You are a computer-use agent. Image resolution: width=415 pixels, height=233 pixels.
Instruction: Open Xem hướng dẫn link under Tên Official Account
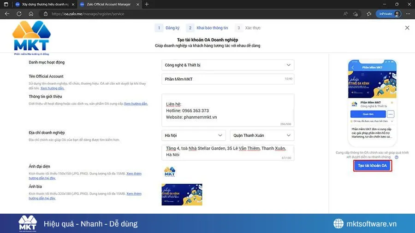(x=53, y=88)
